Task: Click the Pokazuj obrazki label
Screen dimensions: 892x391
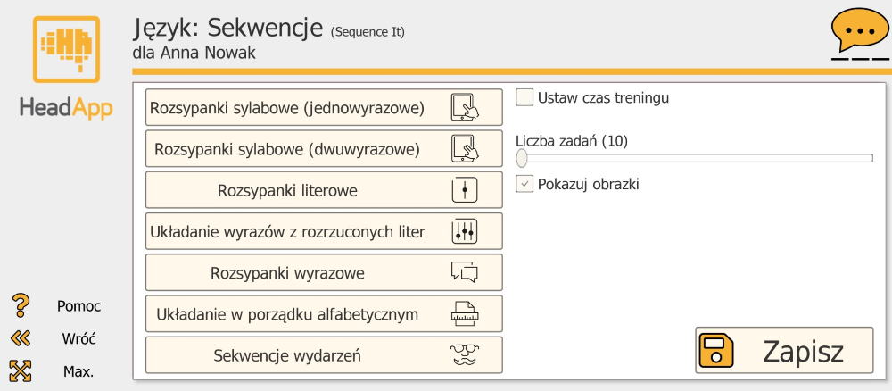Action: [588, 185]
